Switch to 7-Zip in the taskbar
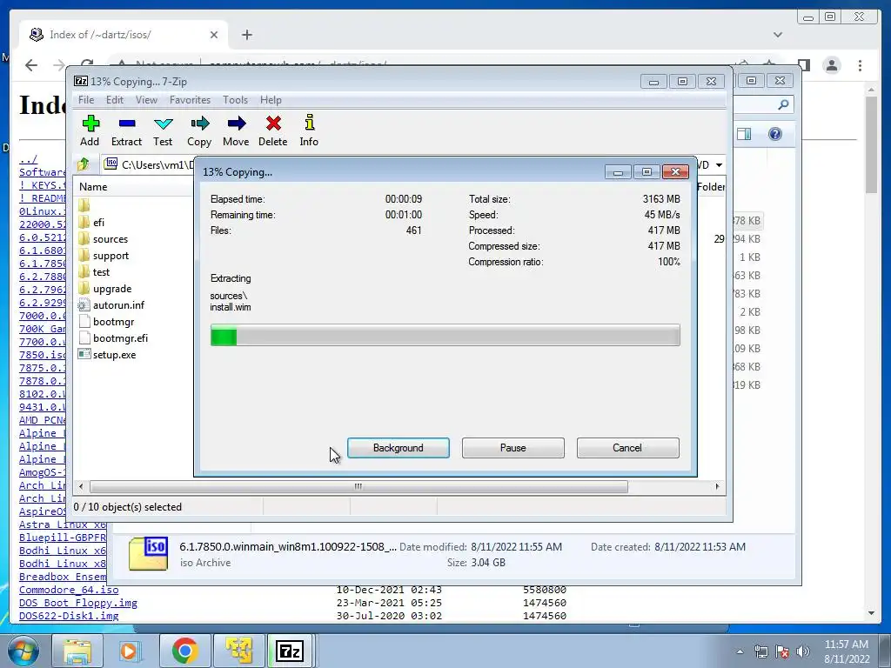The image size is (891, 668). pos(290,651)
